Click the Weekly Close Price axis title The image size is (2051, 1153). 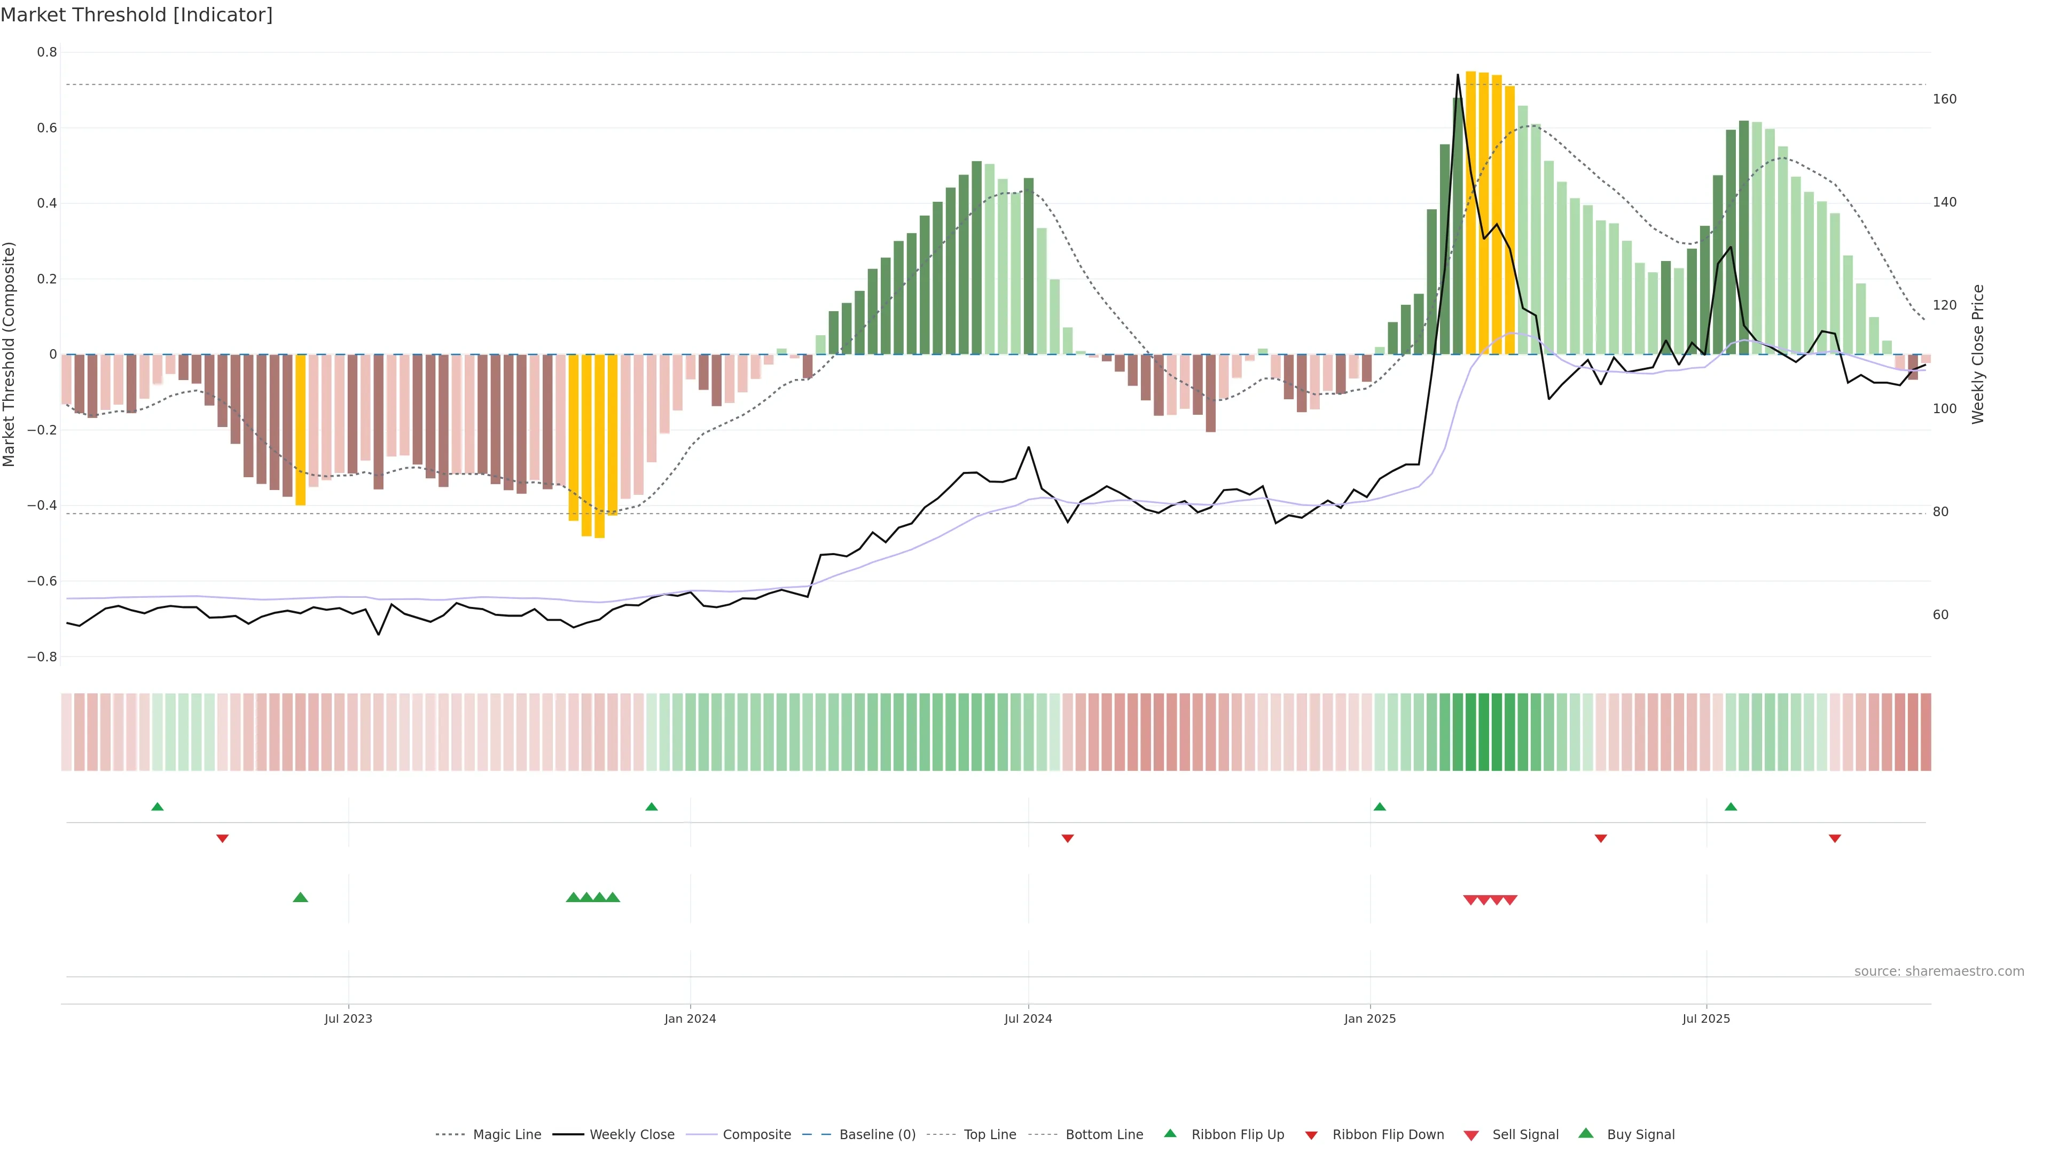tap(1978, 354)
